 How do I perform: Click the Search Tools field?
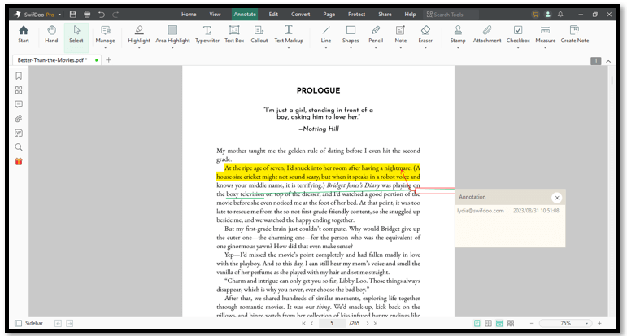[x=451, y=15]
